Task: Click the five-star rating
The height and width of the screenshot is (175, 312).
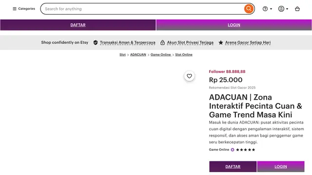Action: [x=245, y=150]
